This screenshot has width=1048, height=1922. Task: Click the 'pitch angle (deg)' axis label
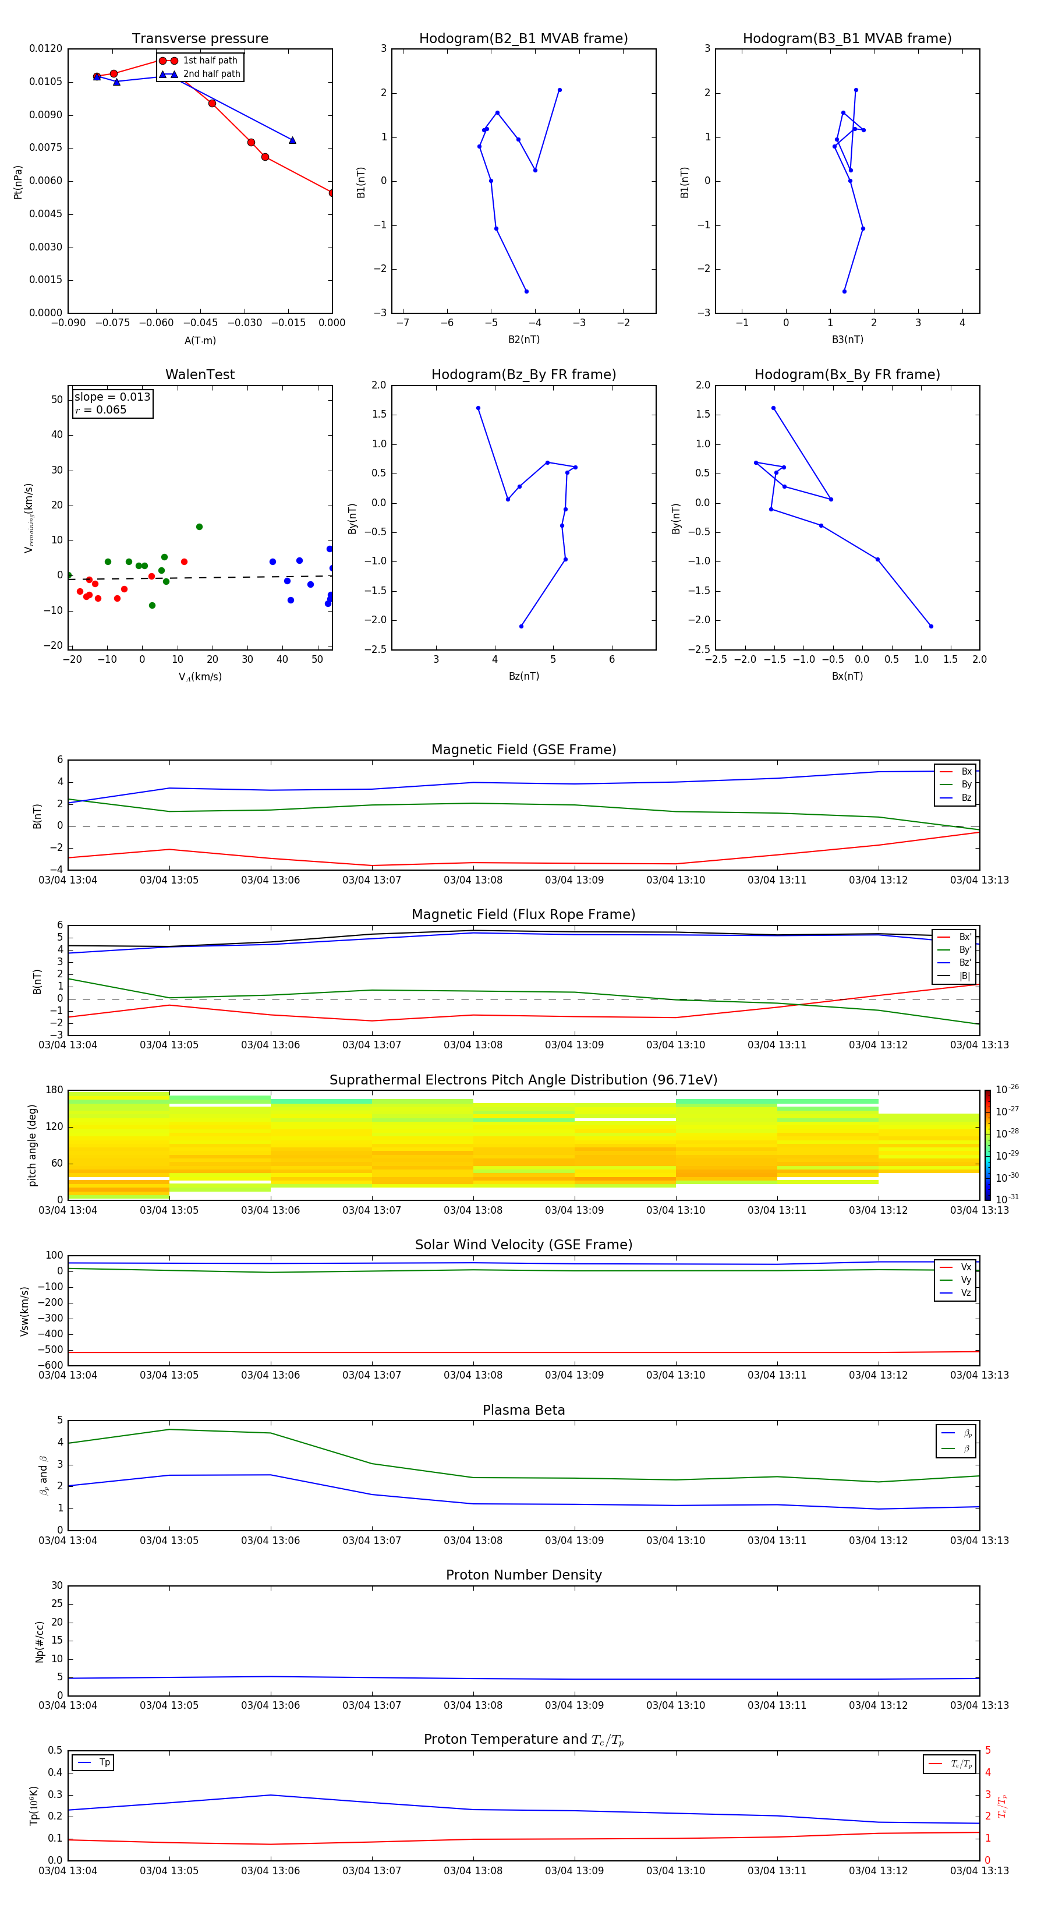click(32, 1145)
